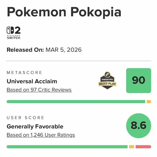Select the yellow mixed Metascore bar segment
The width and height of the screenshot is (157, 157).
(x=149, y=101)
